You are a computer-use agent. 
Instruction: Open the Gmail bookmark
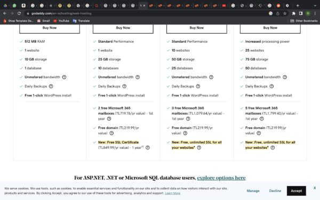pos(44,21)
